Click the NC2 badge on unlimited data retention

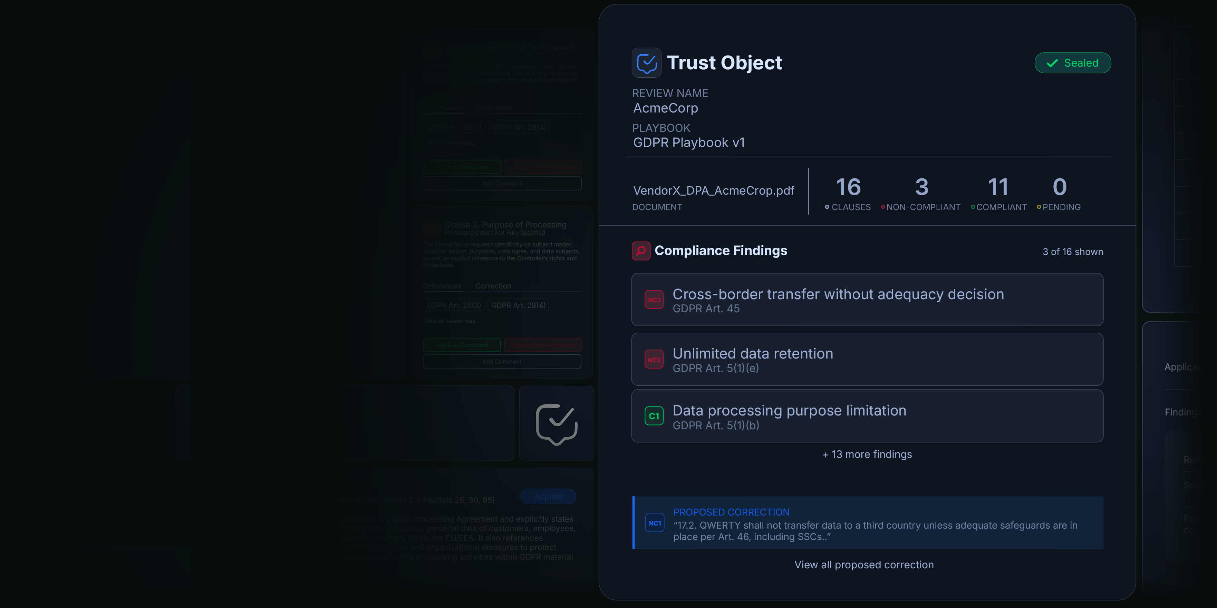point(654,360)
